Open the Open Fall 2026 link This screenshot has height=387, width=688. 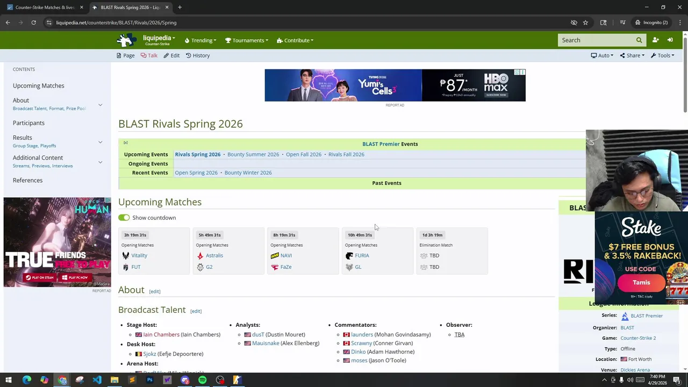pyautogui.click(x=304, y=154)
